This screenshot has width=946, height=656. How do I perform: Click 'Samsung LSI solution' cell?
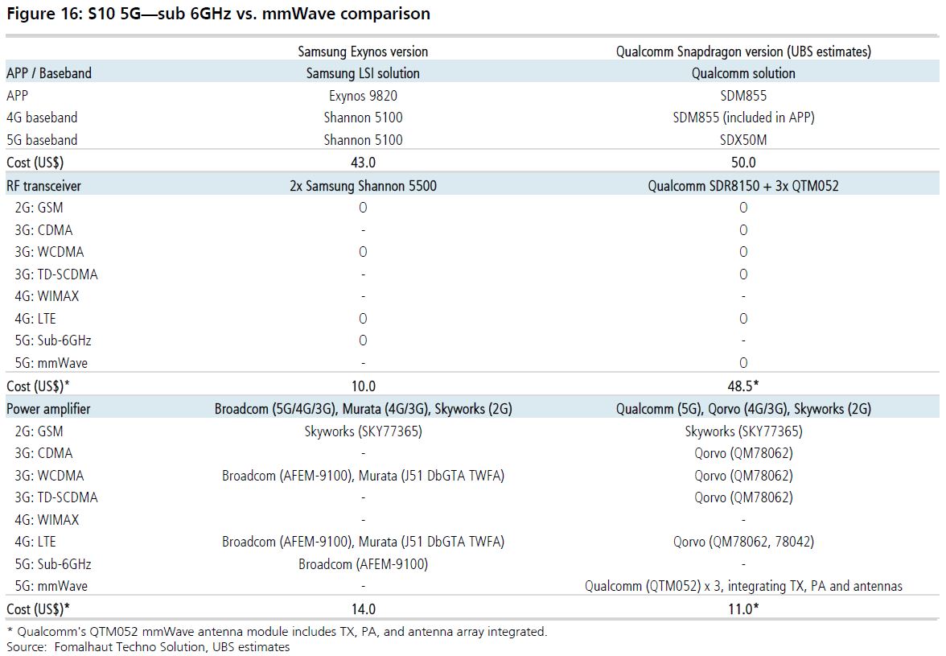click(x=364, y=73)
